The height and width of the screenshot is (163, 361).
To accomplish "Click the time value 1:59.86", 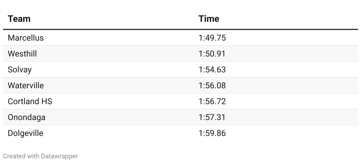I will tap(212, 133).
